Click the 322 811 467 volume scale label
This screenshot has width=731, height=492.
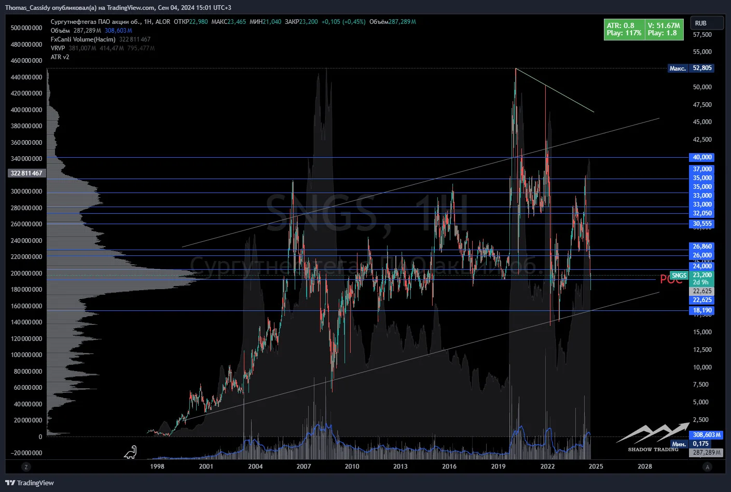26,173
